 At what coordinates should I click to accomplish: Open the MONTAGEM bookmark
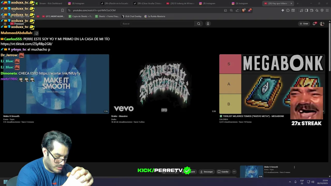point(53,16)
